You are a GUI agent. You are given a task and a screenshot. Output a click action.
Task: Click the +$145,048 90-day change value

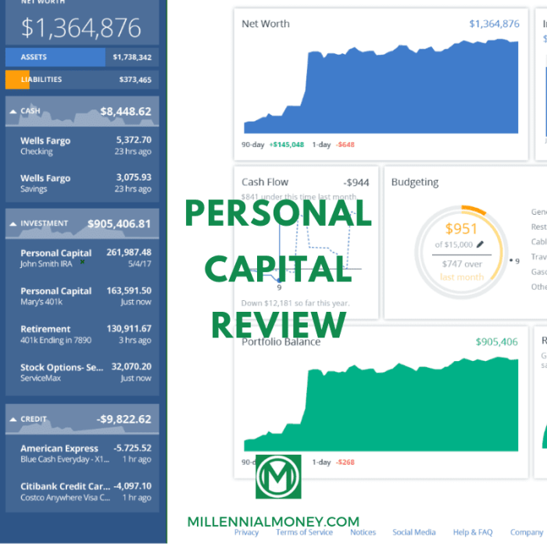(x=287, y=145)
